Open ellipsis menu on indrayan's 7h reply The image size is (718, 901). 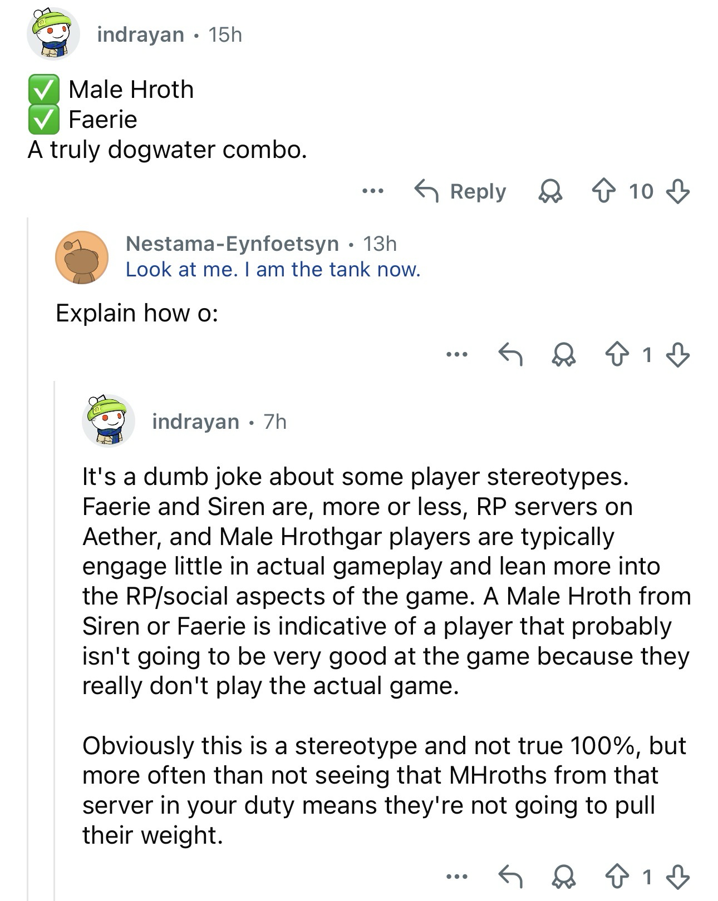pyautogui.click(x=456, y=877)
